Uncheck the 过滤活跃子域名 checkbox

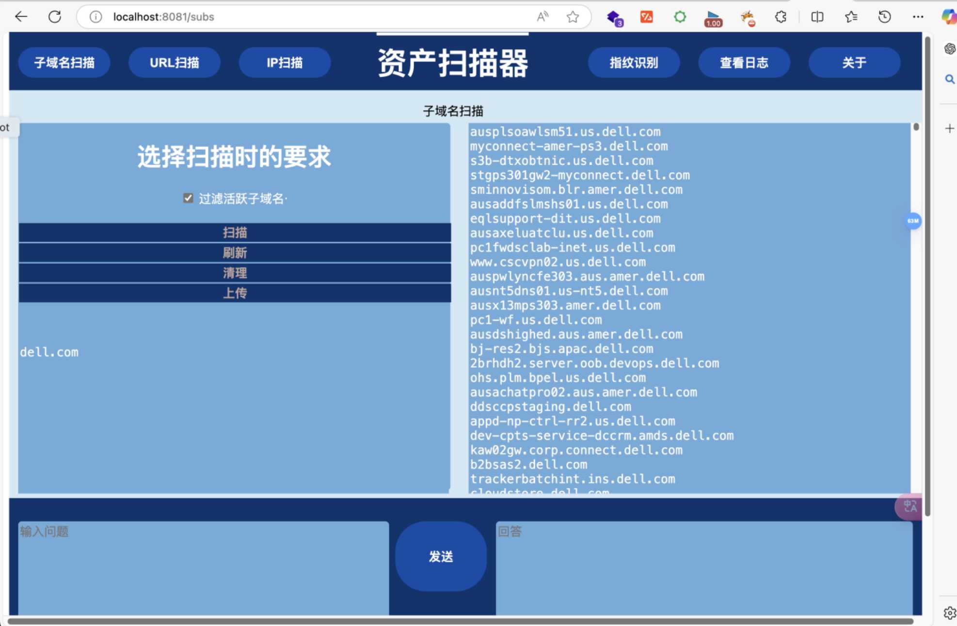click(188, 198)
